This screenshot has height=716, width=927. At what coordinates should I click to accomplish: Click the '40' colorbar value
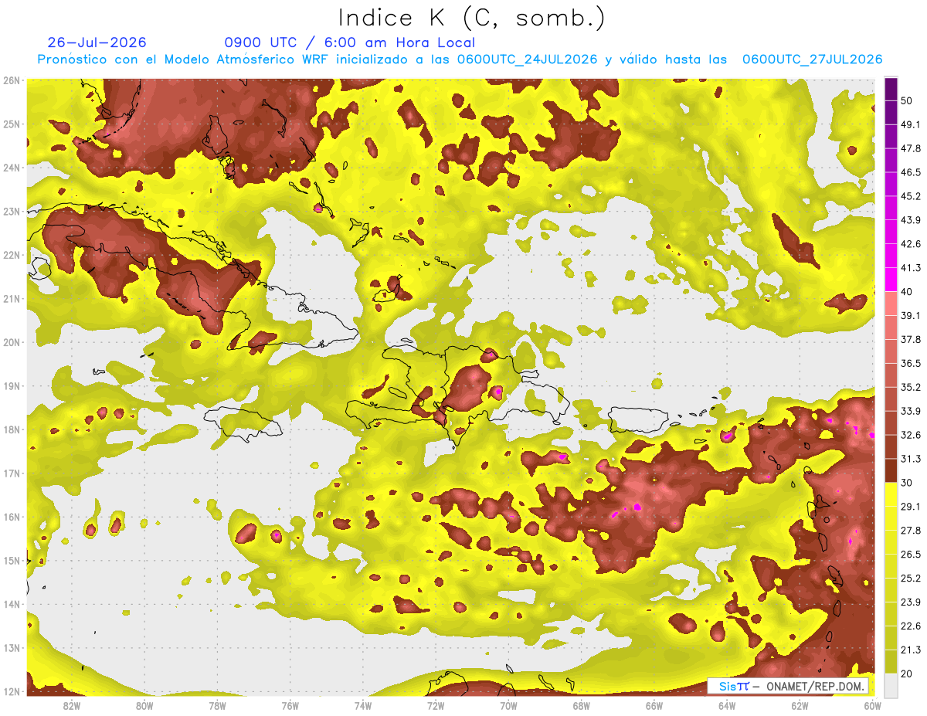point(906,291)
